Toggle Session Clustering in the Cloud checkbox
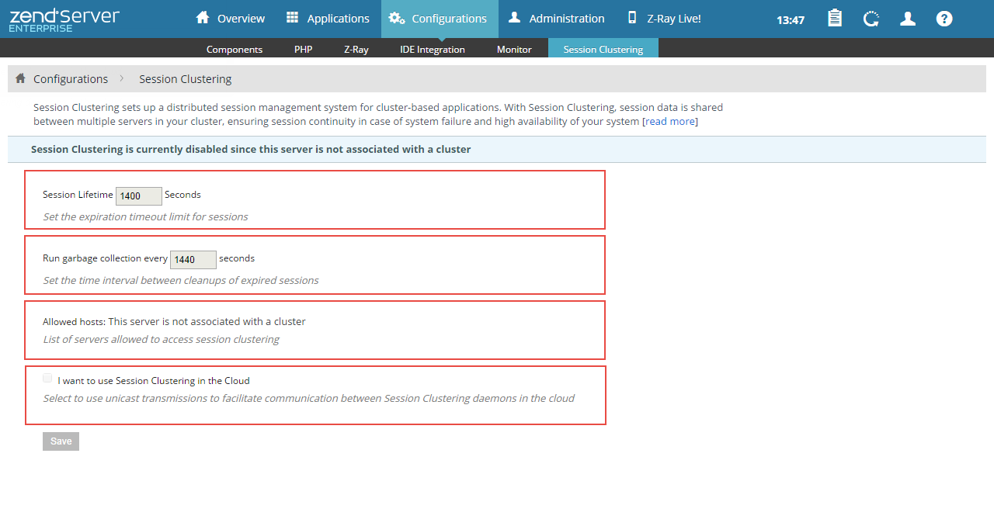The height and width of the screenshot is (526, 994). click(48, 379)
